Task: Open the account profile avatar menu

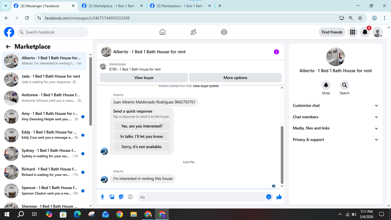Action: pos(378,32)
